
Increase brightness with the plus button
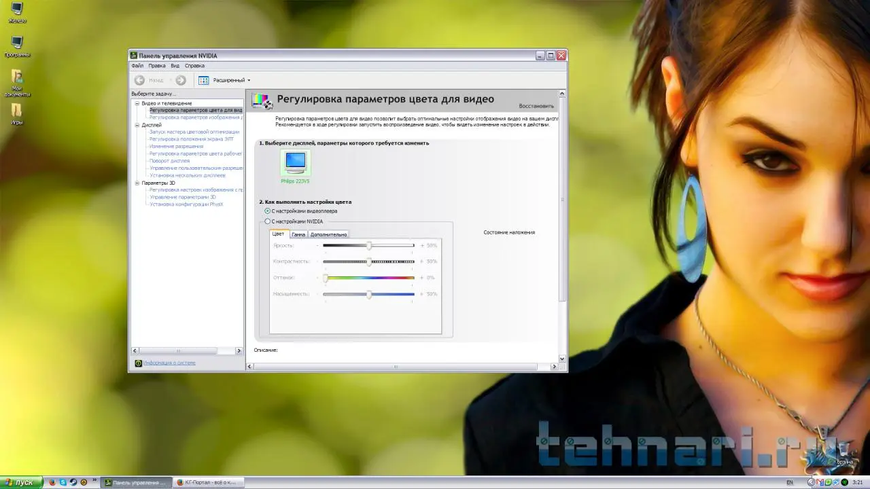[x=421, y=245]
